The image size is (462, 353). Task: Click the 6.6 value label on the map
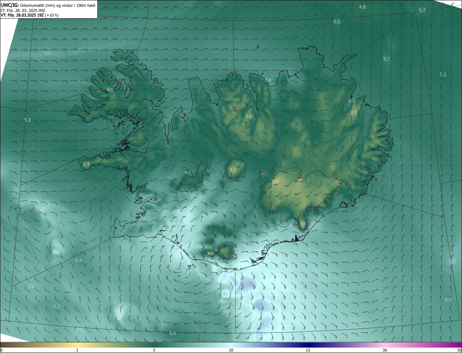(268, 80)
